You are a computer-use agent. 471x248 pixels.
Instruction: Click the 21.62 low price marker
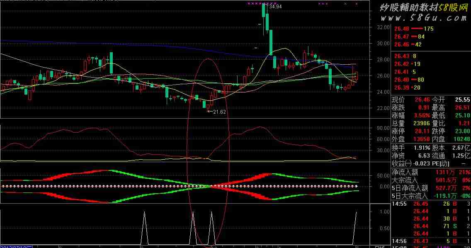point(219,112)
